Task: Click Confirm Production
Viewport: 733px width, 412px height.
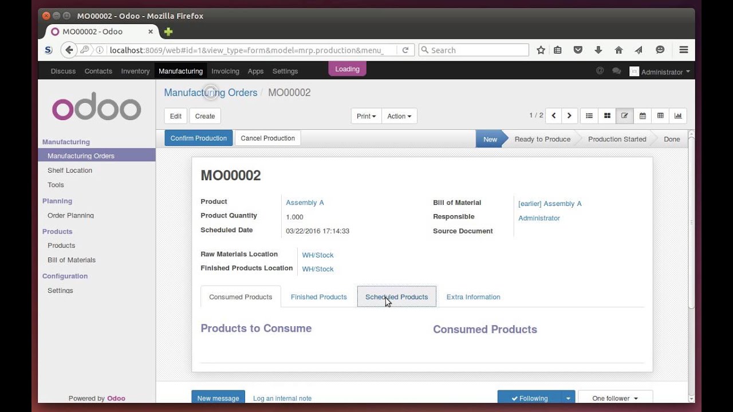Action: pos(199,138)
